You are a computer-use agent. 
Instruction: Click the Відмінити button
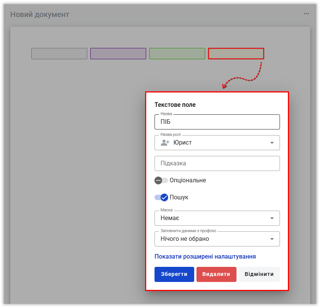[x=259, y=274]
